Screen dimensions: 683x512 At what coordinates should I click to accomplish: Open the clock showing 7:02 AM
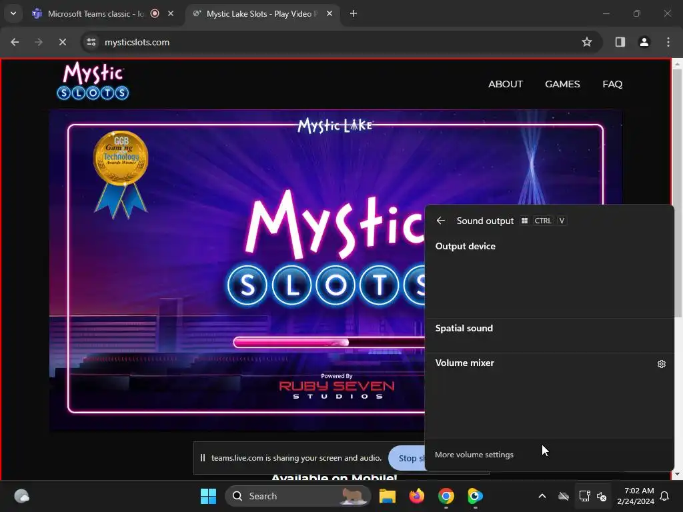coord(636,496)
